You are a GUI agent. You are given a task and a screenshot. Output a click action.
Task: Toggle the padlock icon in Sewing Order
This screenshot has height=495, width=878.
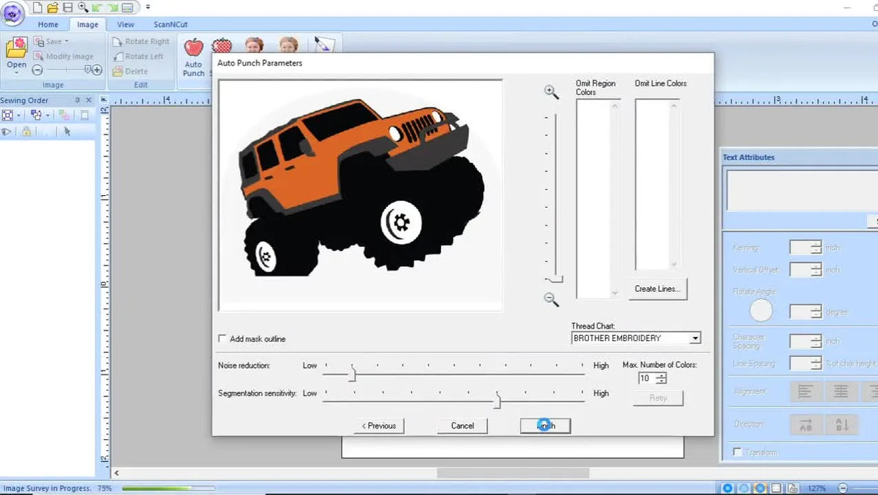[x=26, y=132]
